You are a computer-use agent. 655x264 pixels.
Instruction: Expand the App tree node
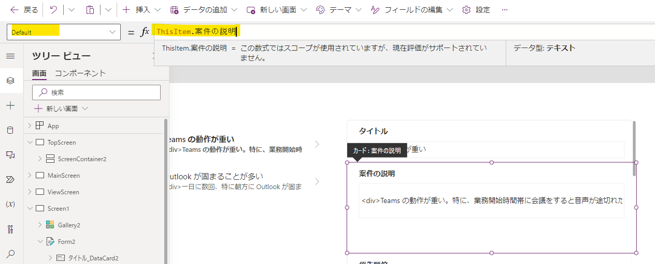click(x=30, y=126)
